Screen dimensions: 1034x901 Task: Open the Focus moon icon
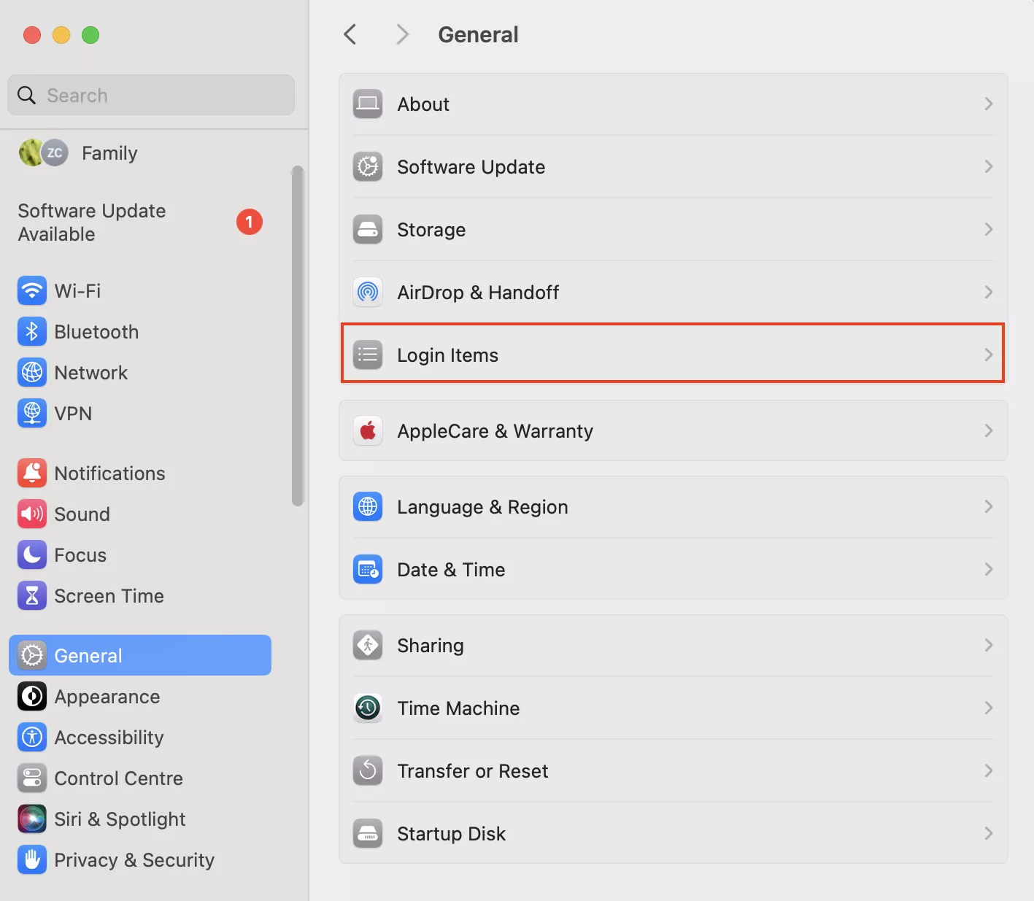click(32, 555)
